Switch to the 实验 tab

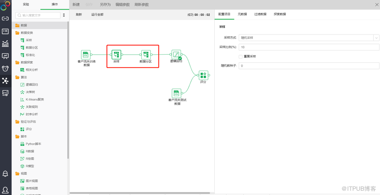tap(26, 4)
